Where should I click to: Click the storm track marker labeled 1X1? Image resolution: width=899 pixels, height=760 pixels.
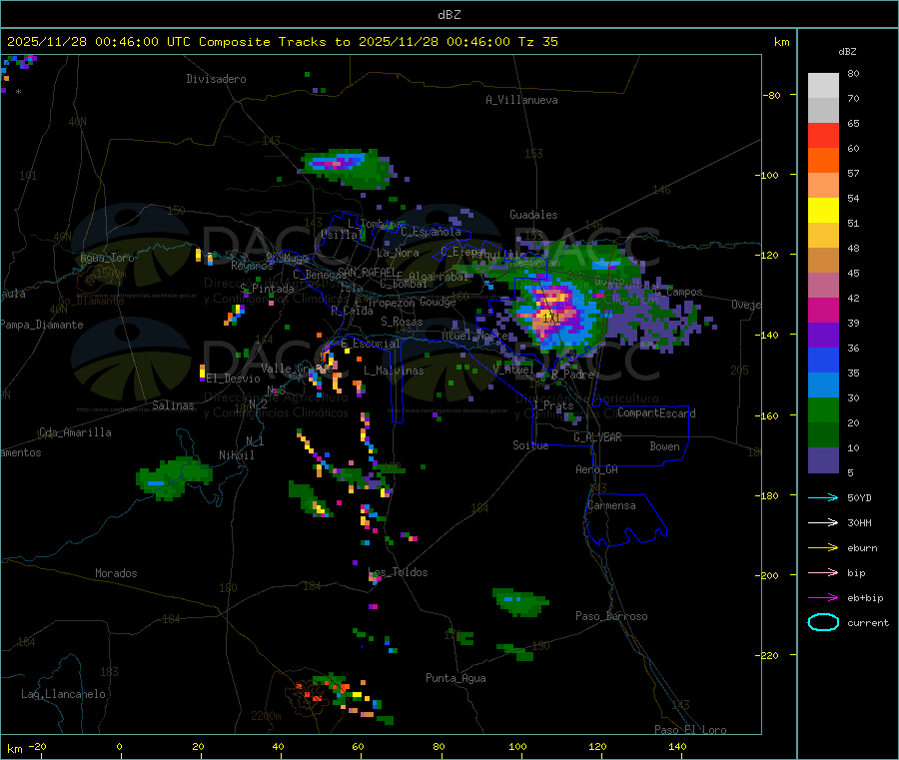[551, 318]
